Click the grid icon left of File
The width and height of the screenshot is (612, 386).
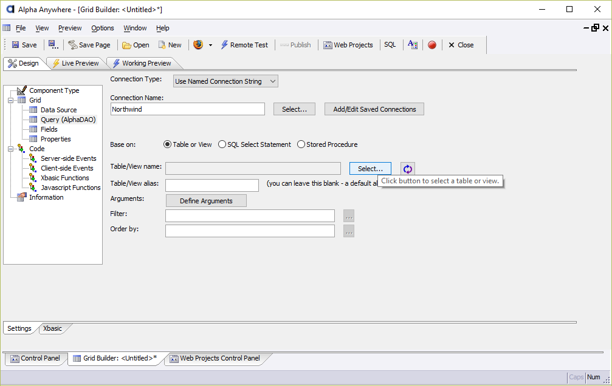[x=7, y=28]
